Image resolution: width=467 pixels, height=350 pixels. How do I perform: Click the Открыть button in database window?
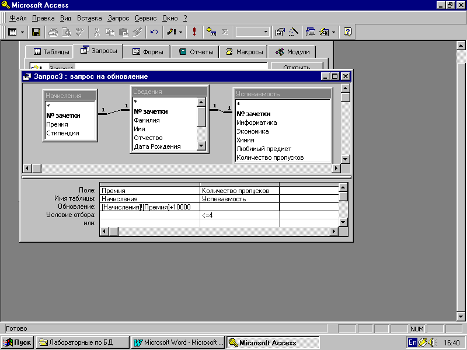pyautogui.click(x=297, y=67)
